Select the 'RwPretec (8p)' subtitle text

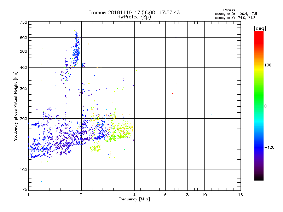pos(134,17)
